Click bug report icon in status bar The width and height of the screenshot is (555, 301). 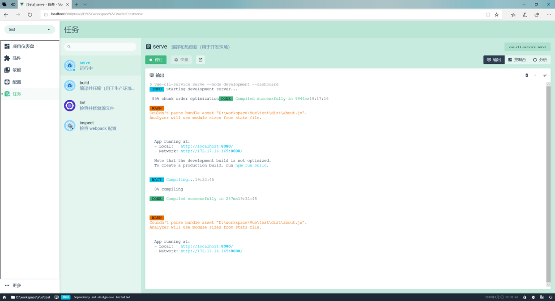coord(533,297)
